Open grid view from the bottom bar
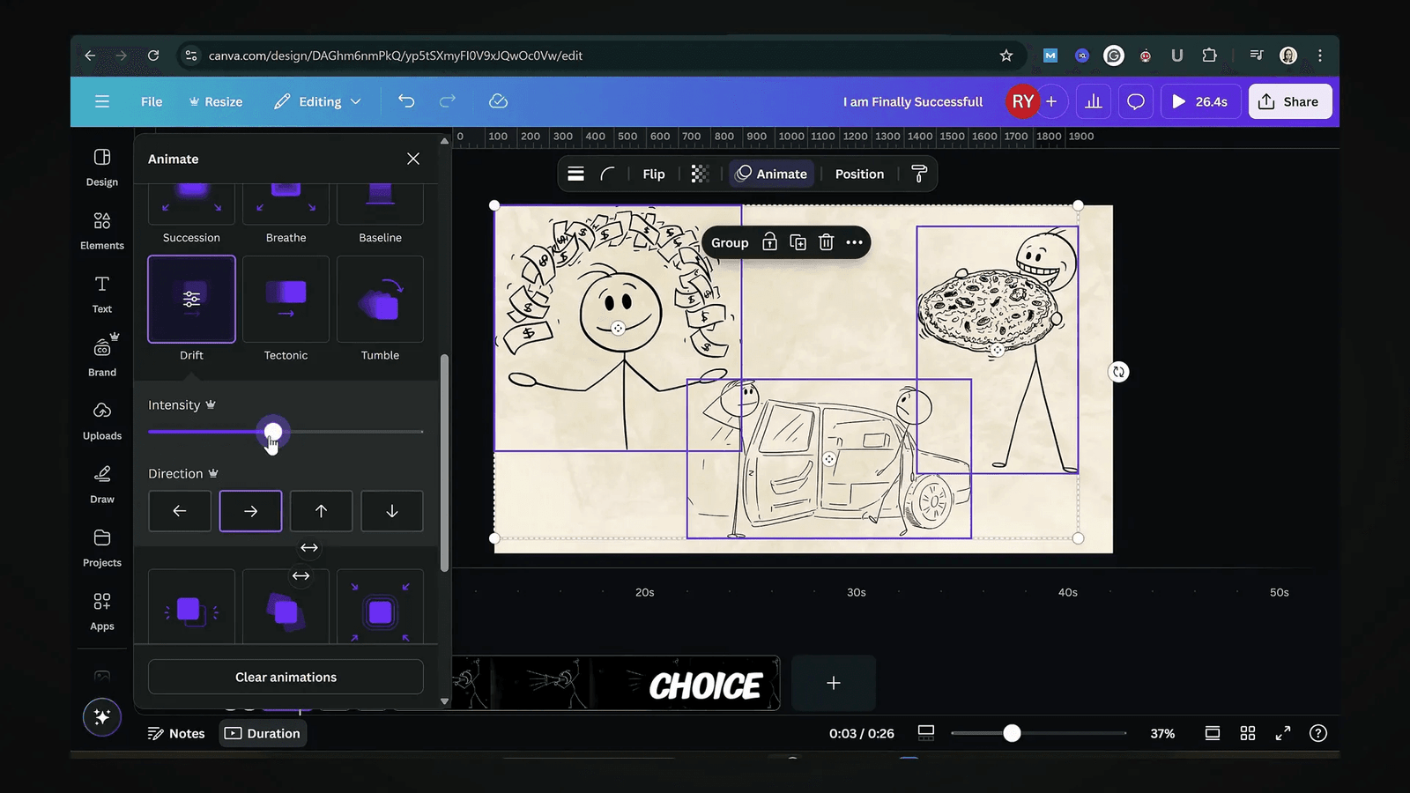 1247,732
